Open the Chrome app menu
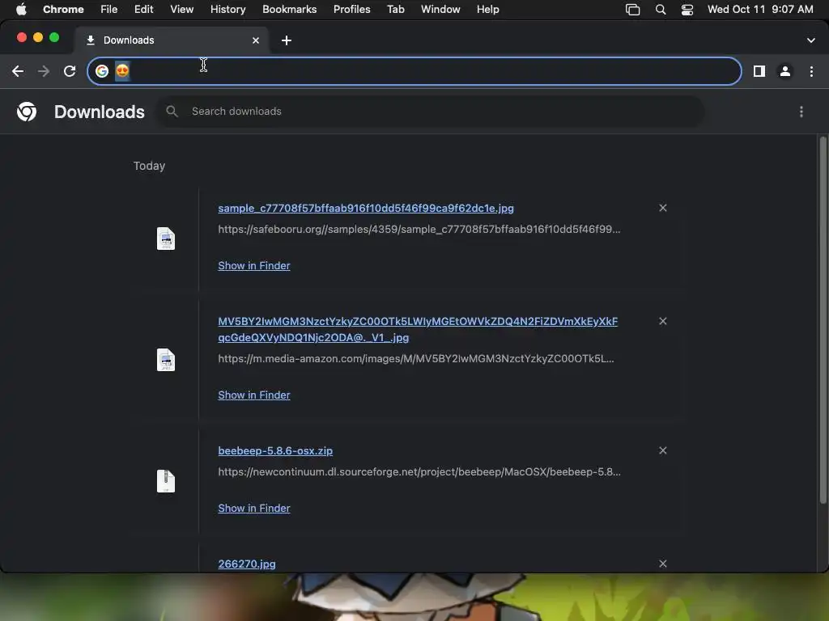 tap(63, 10)
